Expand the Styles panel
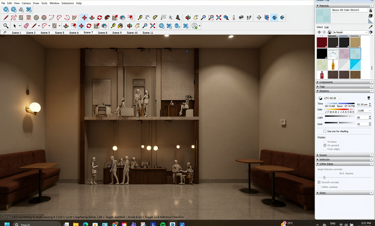 [322, 193]
